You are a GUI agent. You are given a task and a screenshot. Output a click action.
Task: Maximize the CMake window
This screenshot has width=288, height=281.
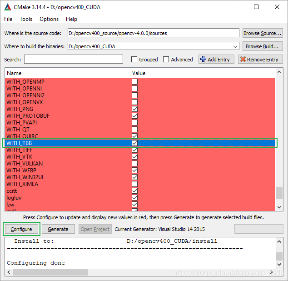pos(256,7)
